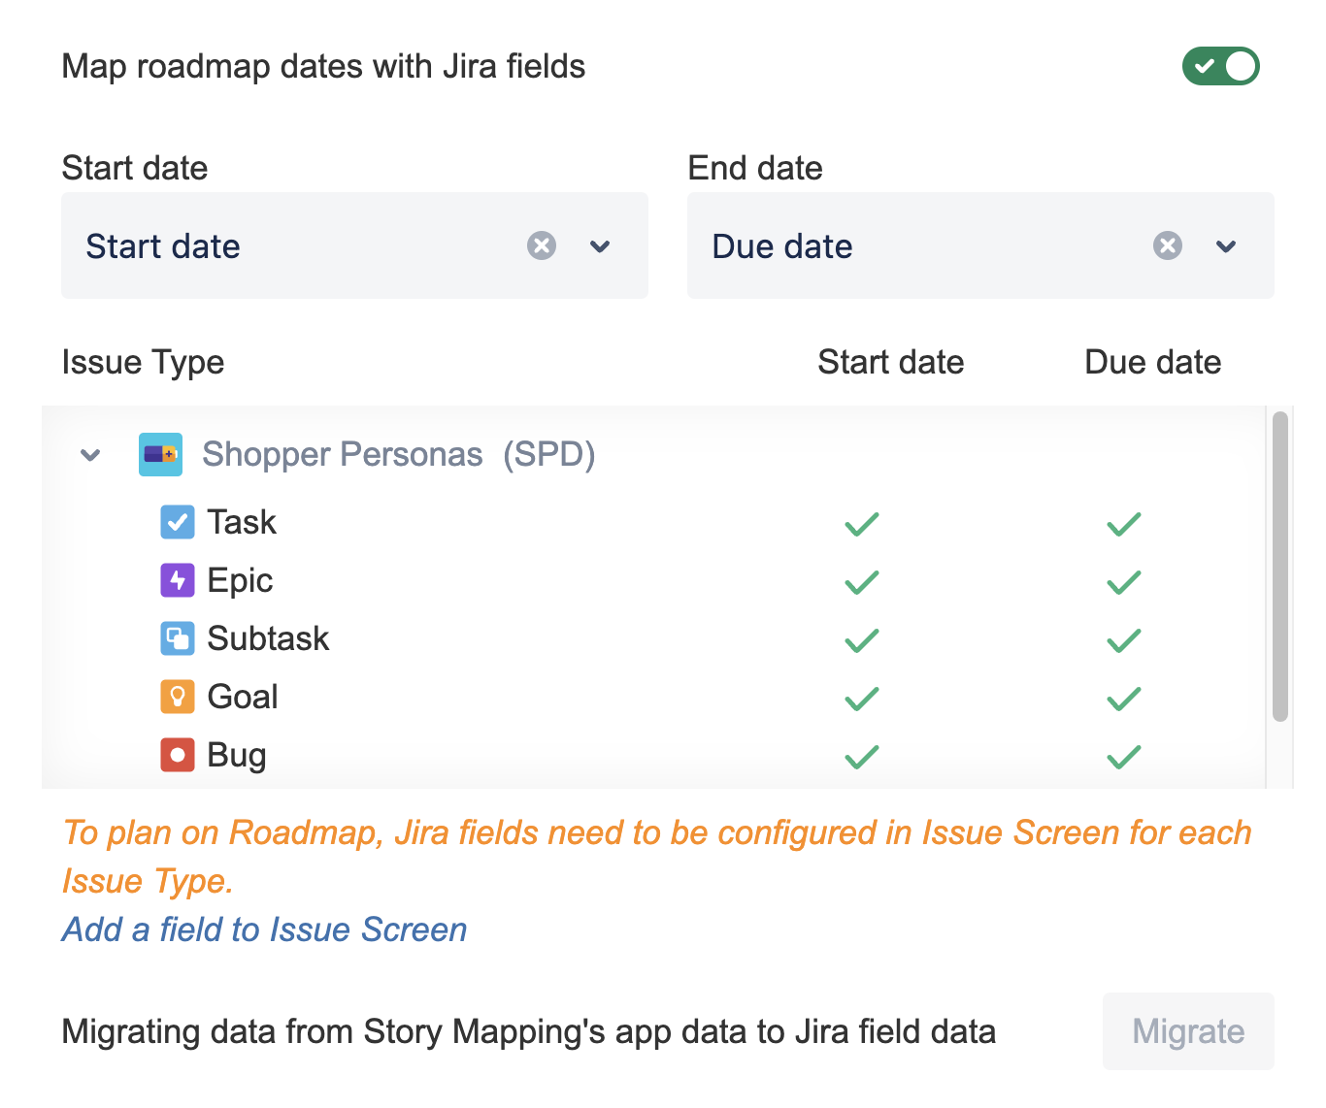Click Due date checkmark for Epic
Screen dimensions: 1326x1108
click(x=1123, y=582)
